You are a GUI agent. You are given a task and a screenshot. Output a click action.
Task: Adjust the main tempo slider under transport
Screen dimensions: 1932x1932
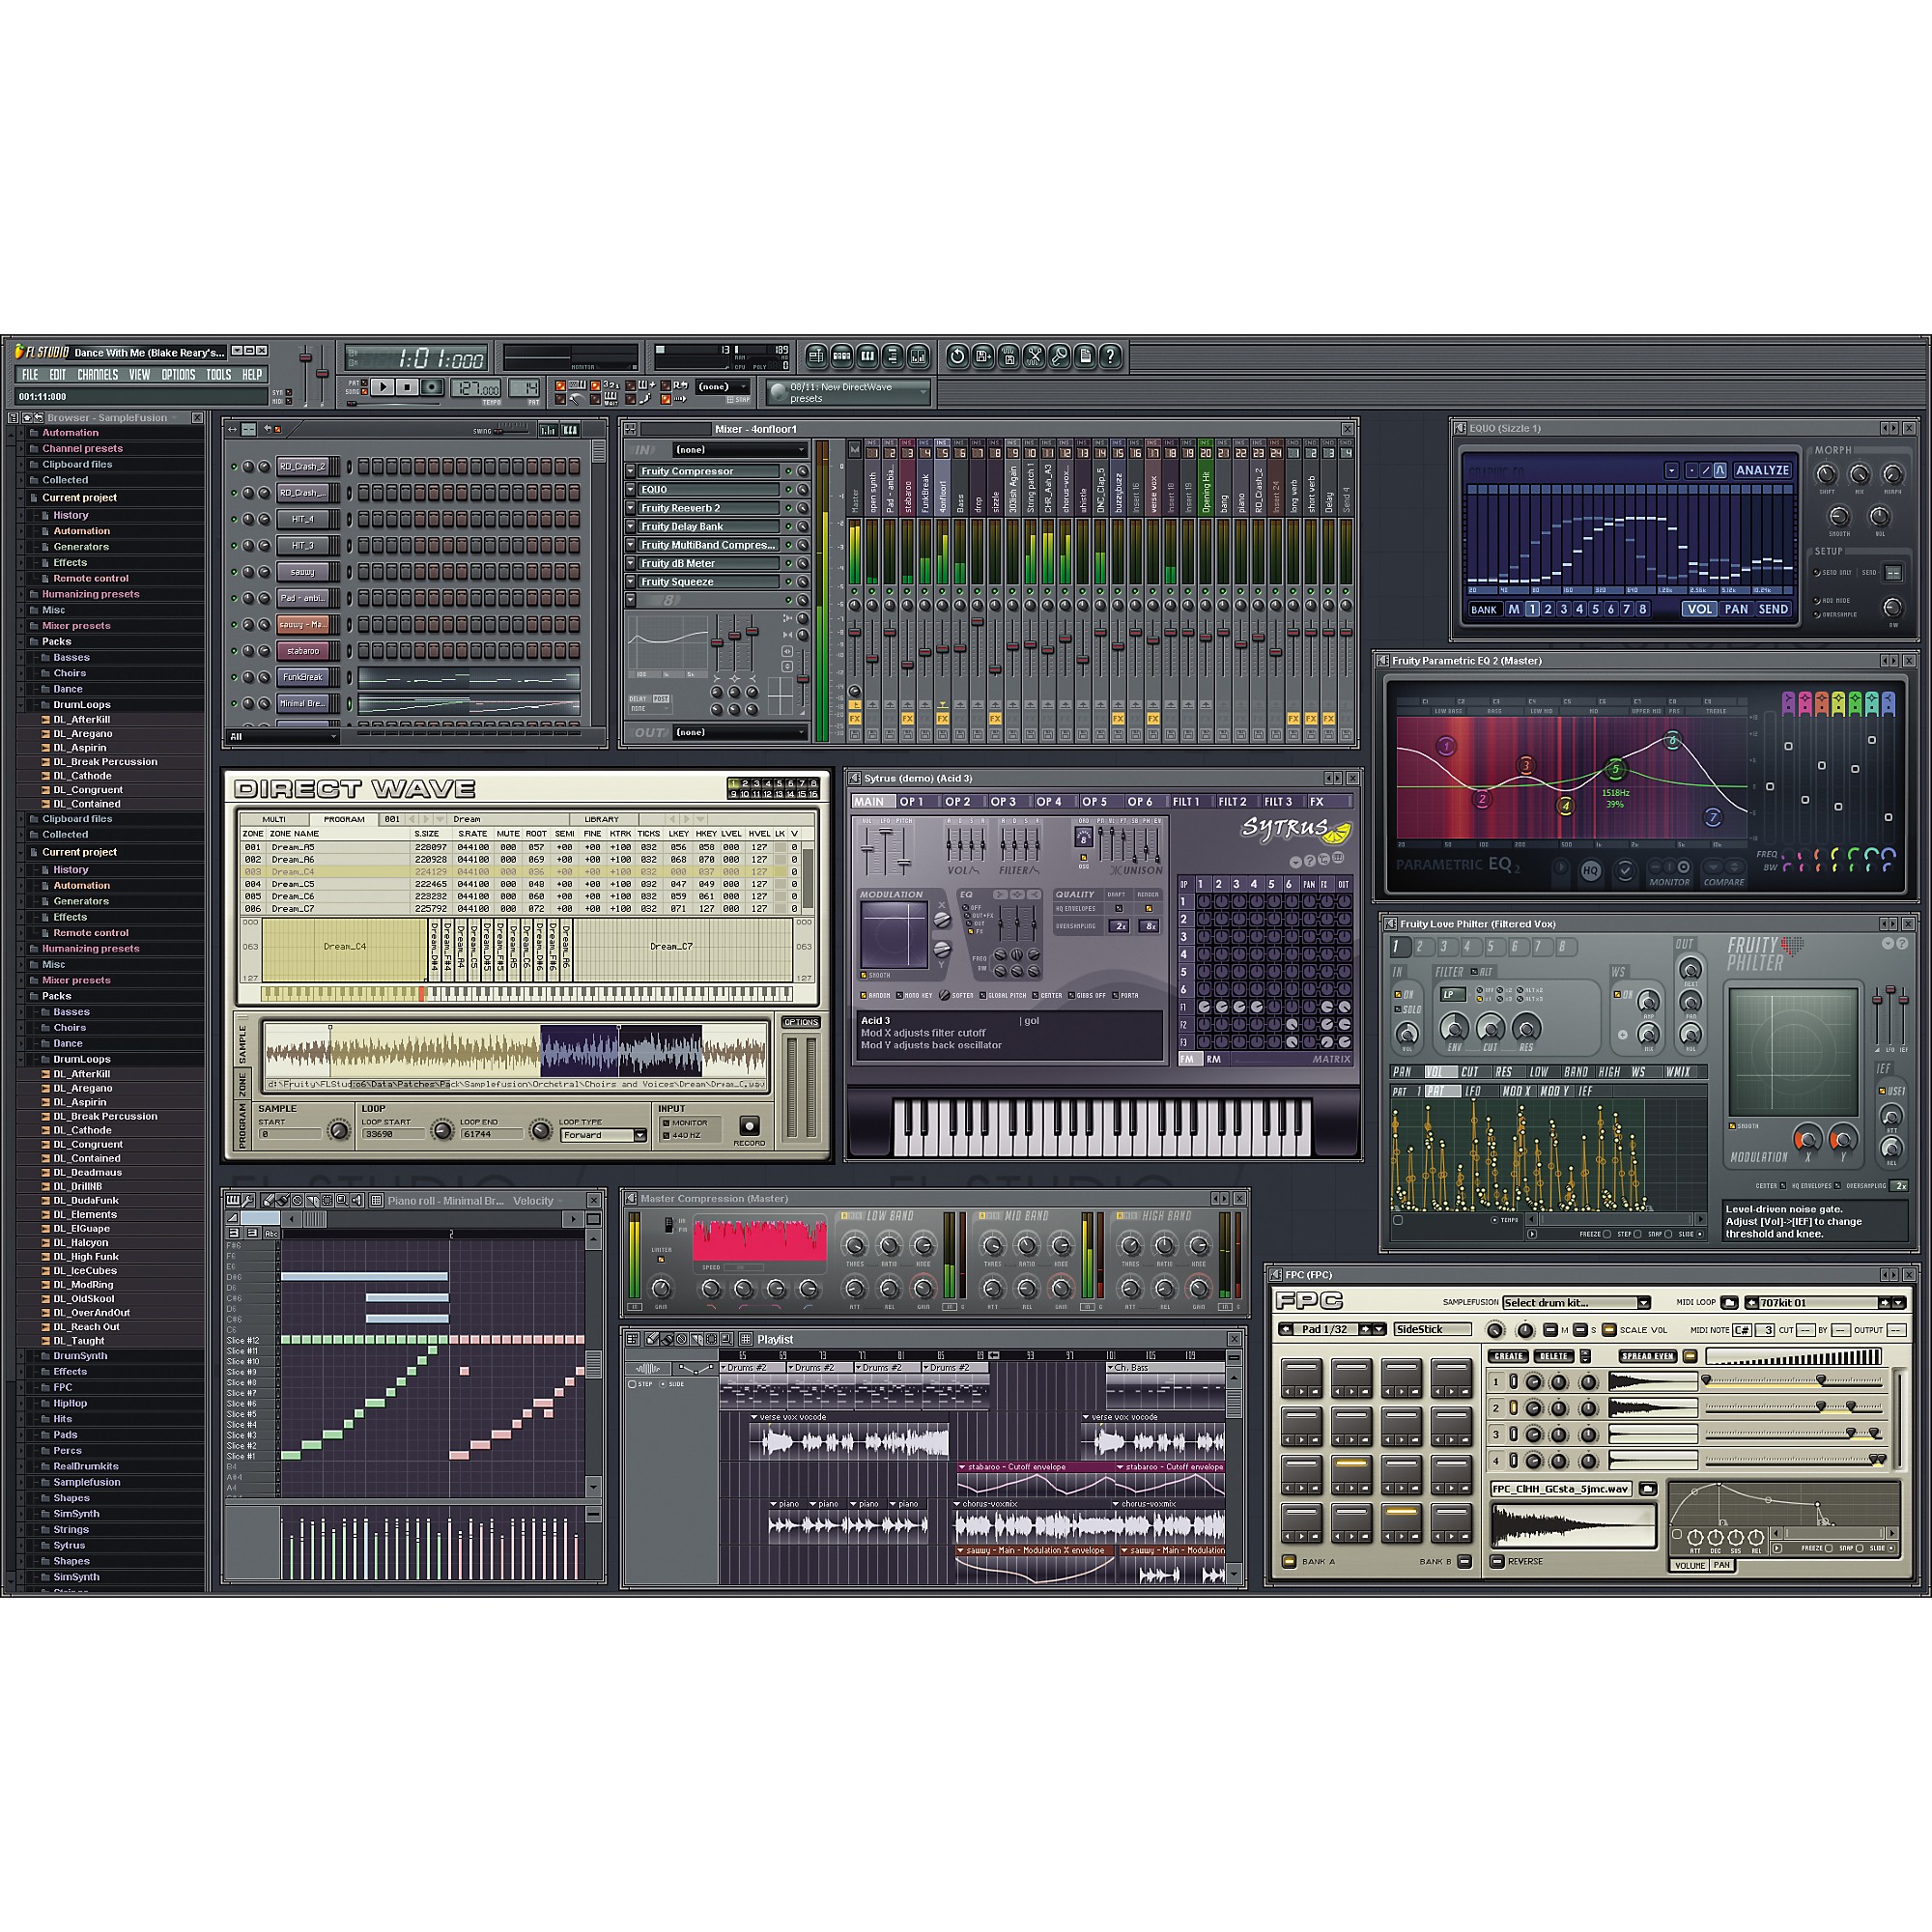pos(353,405)
